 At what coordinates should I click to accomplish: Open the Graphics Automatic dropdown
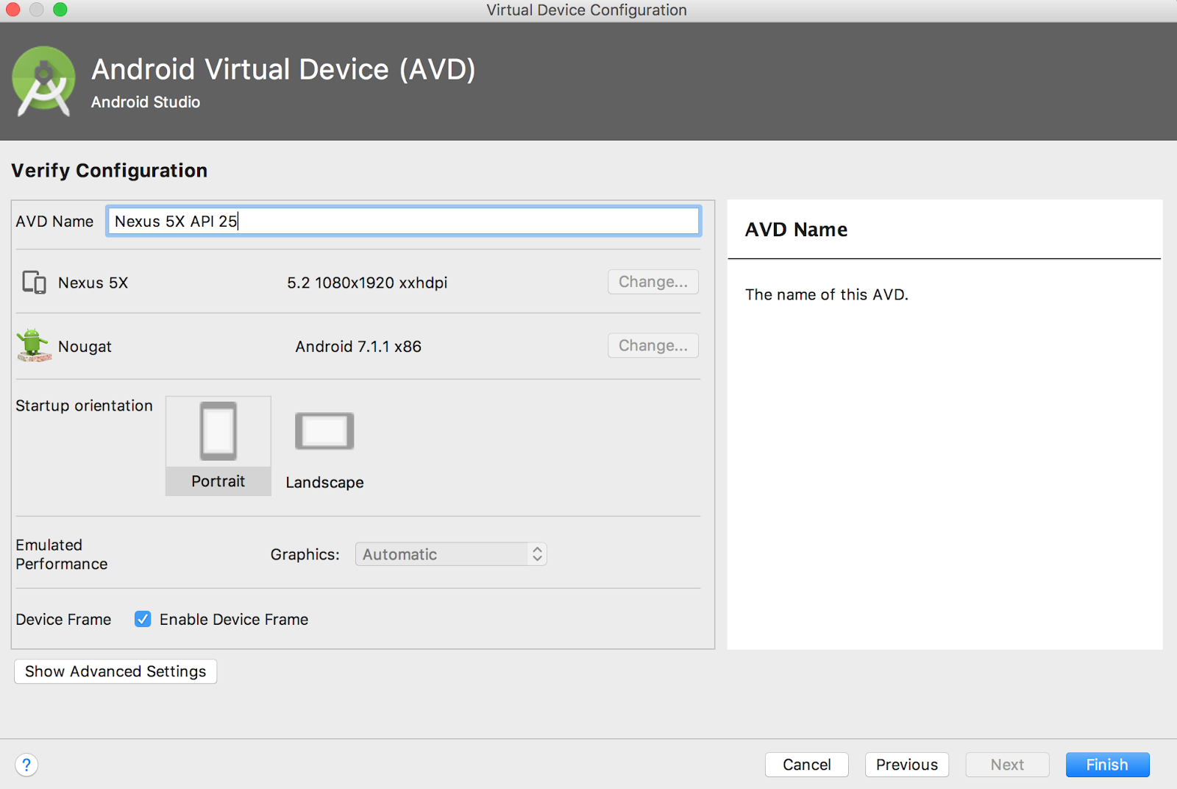(441, 553)
